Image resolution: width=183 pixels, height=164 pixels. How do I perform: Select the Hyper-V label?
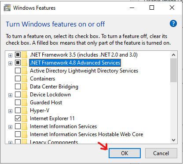click(40, 111)
